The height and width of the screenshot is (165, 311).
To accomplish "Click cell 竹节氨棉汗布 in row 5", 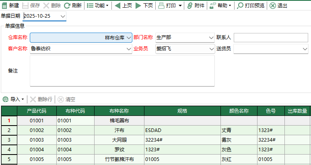I will [119, 159].
